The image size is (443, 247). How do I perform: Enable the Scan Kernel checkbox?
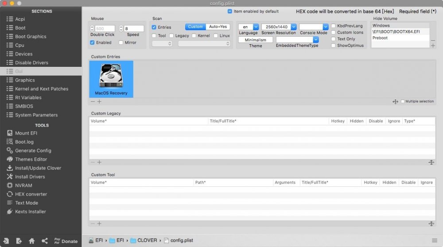pos(194,35)
